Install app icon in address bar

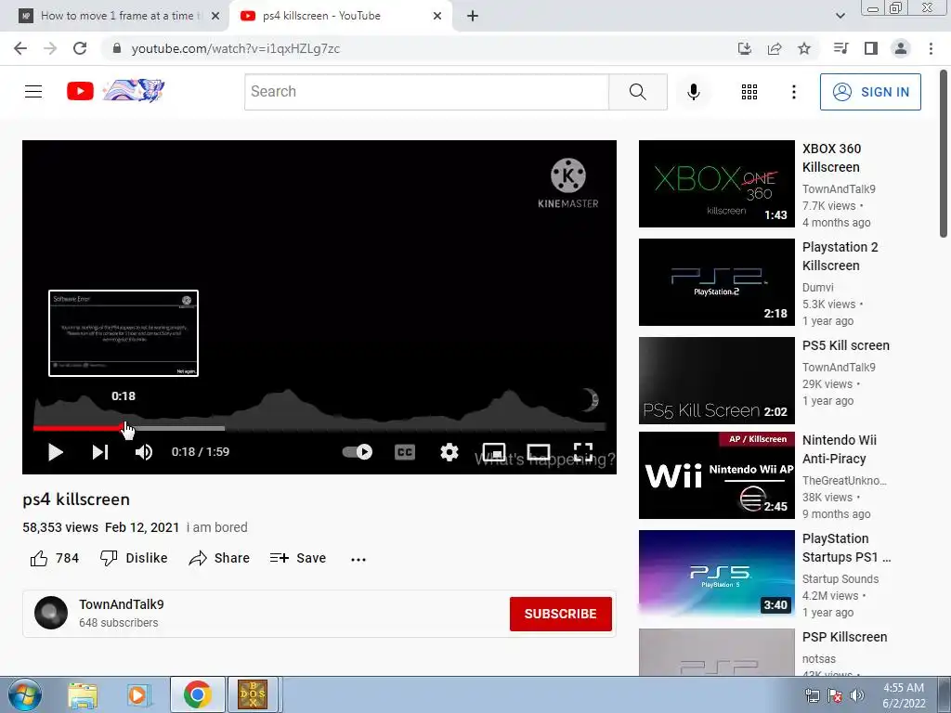click(744, 48)
